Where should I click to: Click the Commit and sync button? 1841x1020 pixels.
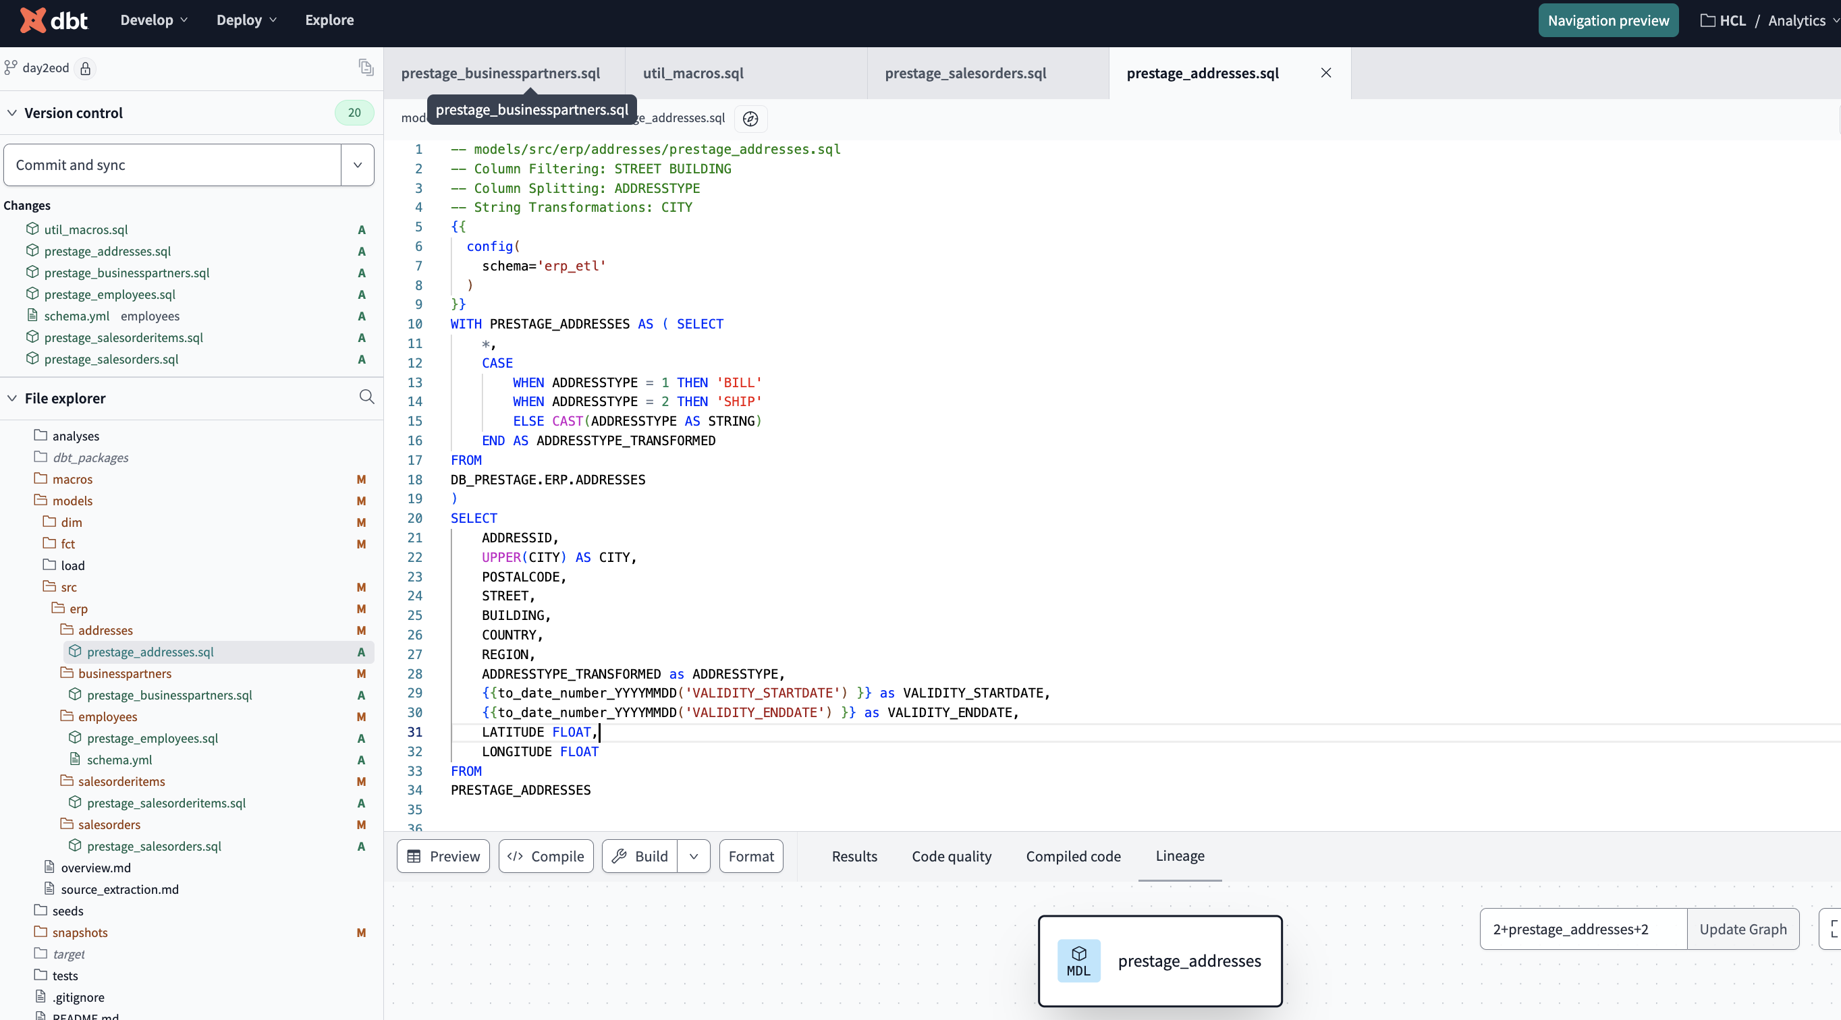[x=172, y=165]
